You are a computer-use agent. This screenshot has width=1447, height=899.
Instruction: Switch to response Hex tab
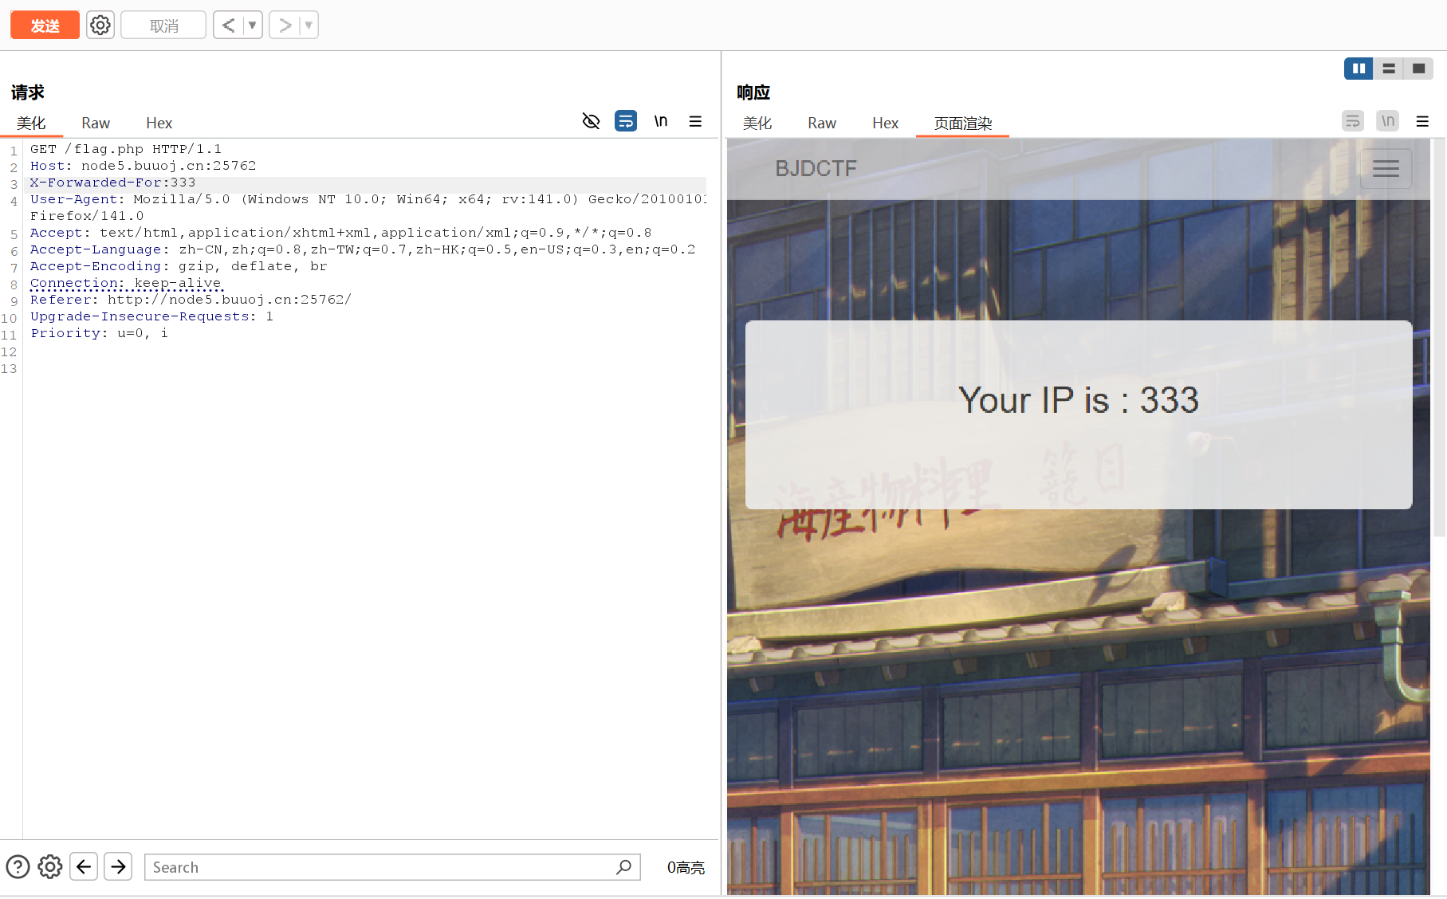point(885,123)
